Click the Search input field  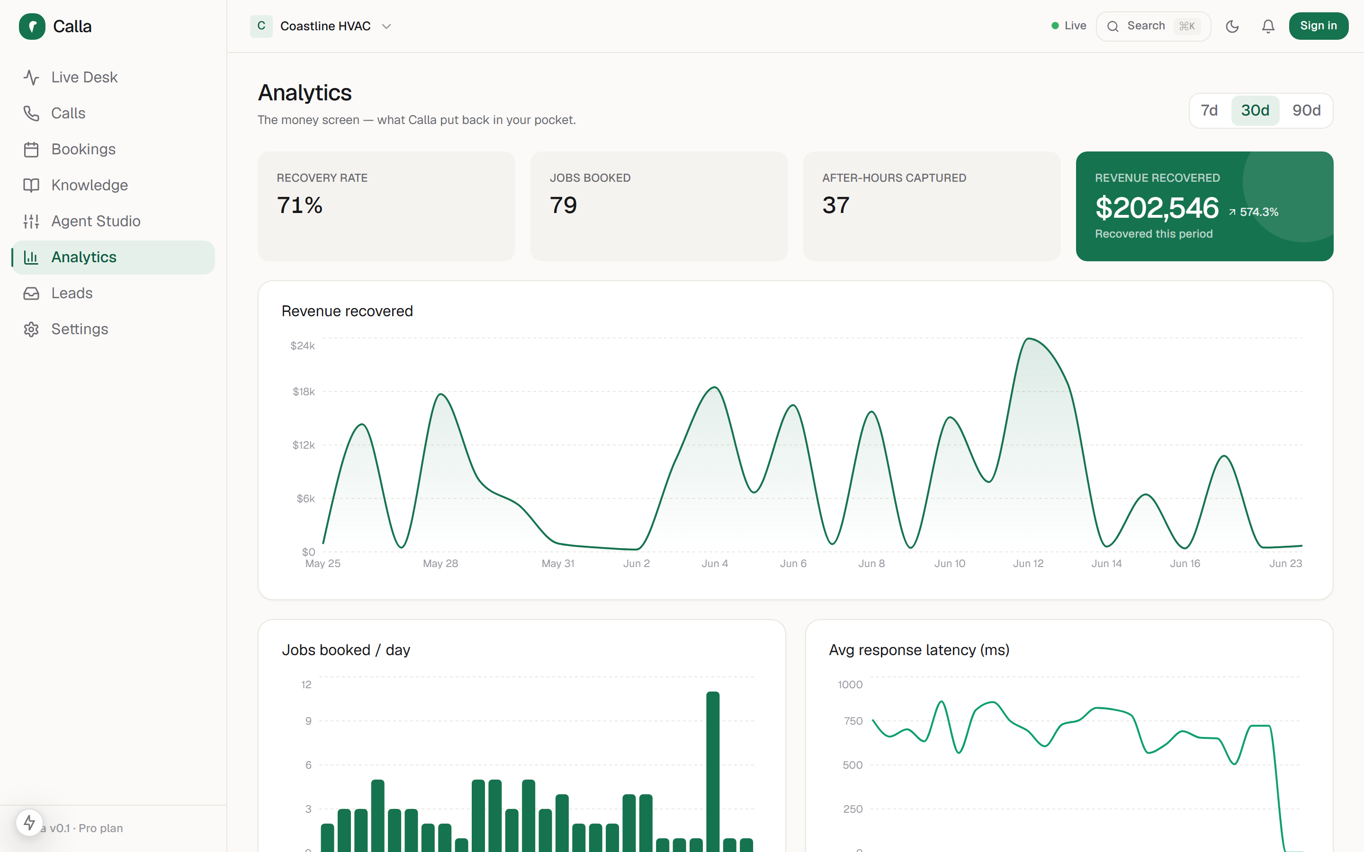[1153, 27]
